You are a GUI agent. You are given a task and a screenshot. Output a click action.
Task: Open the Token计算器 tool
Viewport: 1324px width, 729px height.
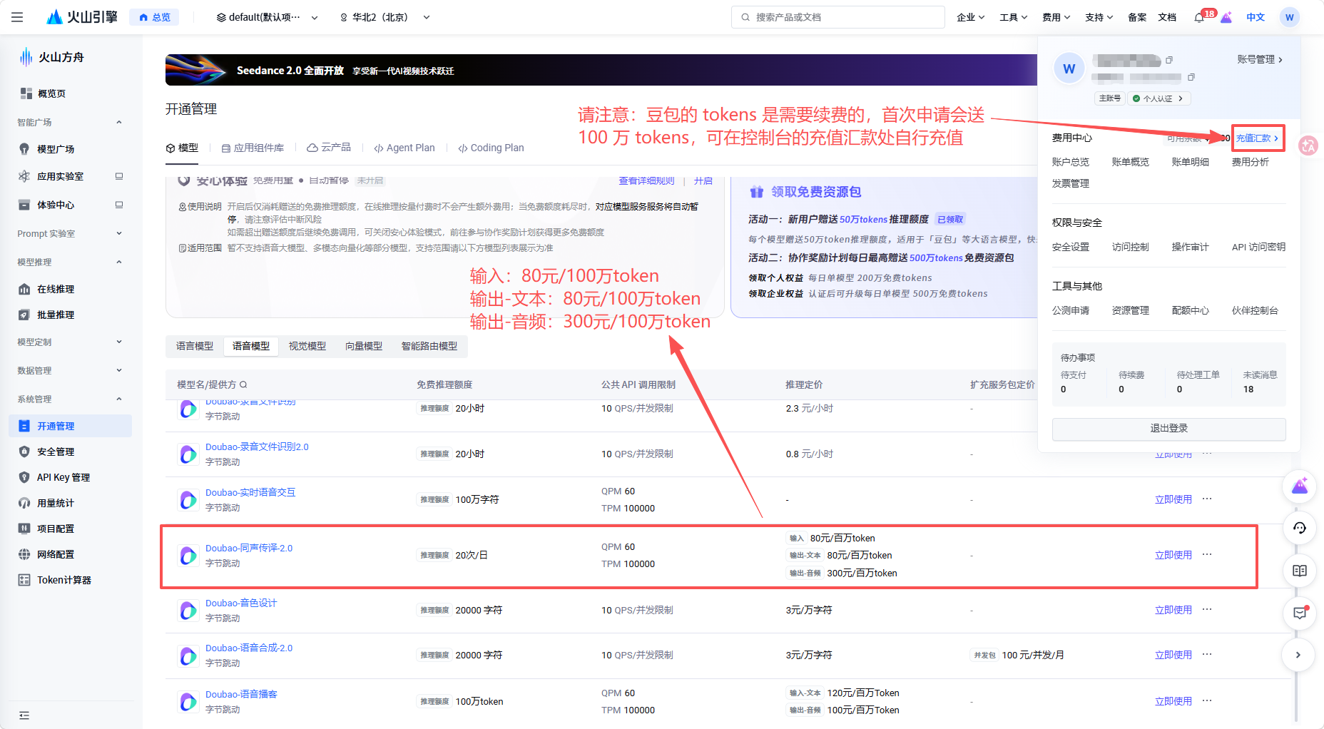64,580
